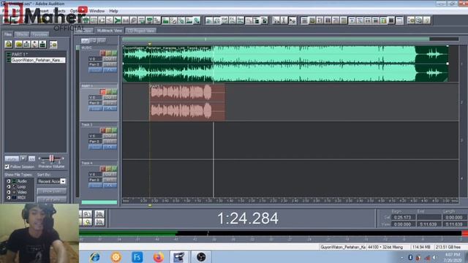The width and height of the screenshot is (468, 263).
Task: Click the Insert Into CD Project icon
Action: pos(34,45)
